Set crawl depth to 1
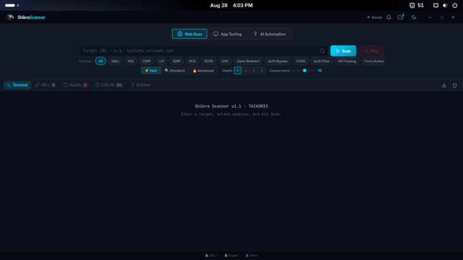Viewport: 463px width, 260px height. (x=237, y=71)
